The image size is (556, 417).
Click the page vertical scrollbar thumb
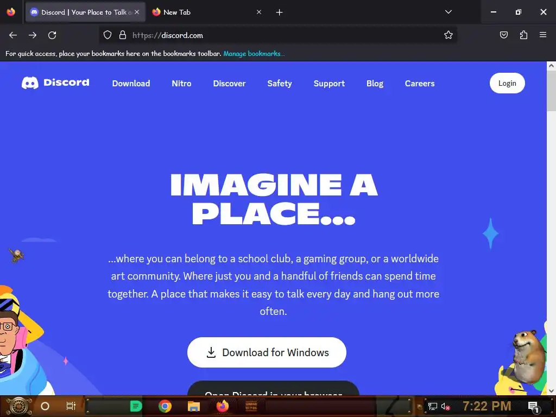(551, 91)
